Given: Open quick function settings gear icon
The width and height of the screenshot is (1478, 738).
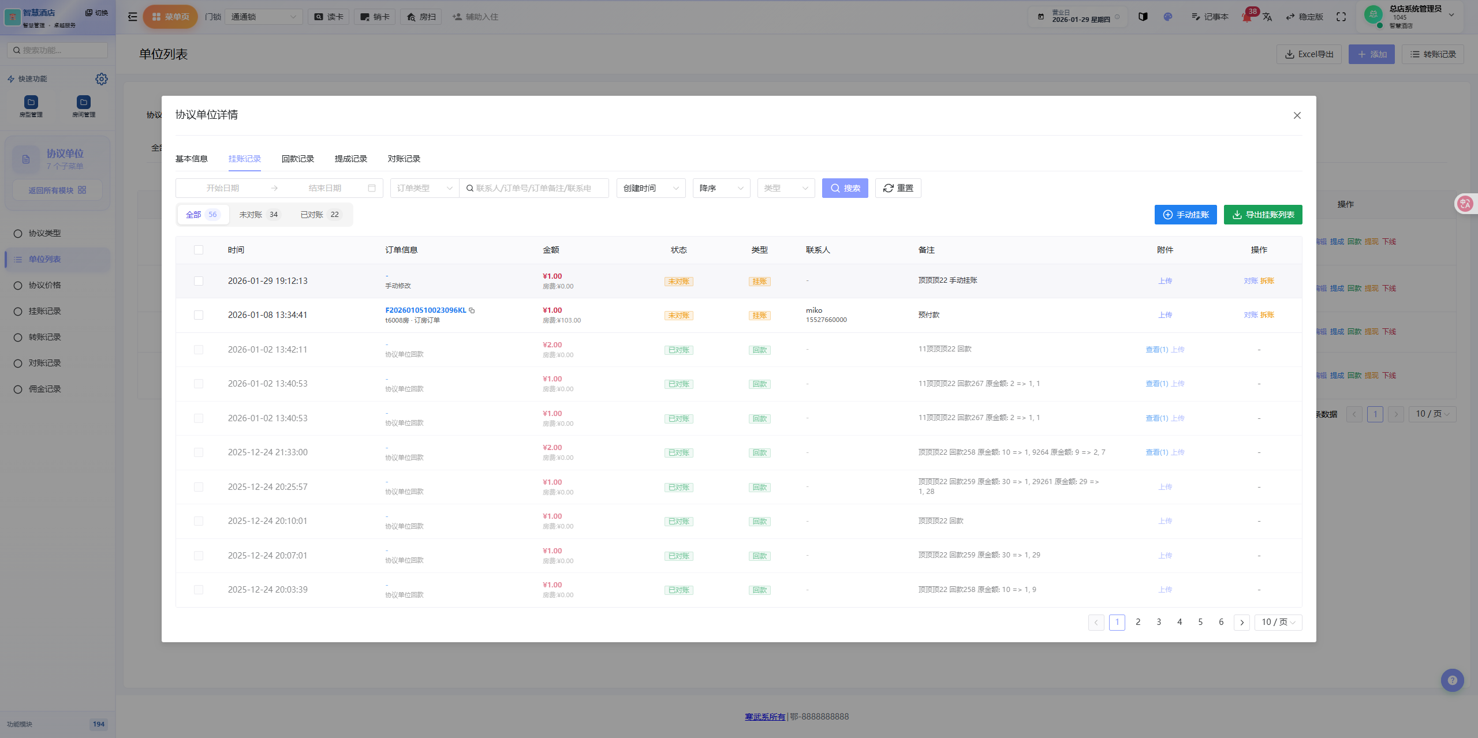Looking at the screenshot, I should (x=102, y=79).
